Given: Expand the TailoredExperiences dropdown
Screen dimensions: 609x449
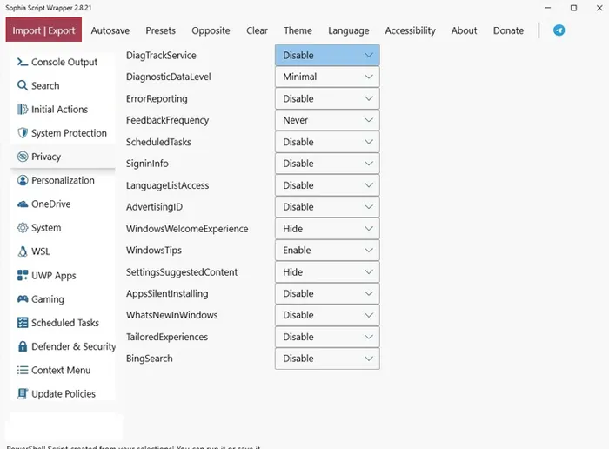Looking at the screenshot, I should click(x=327, y=337).
